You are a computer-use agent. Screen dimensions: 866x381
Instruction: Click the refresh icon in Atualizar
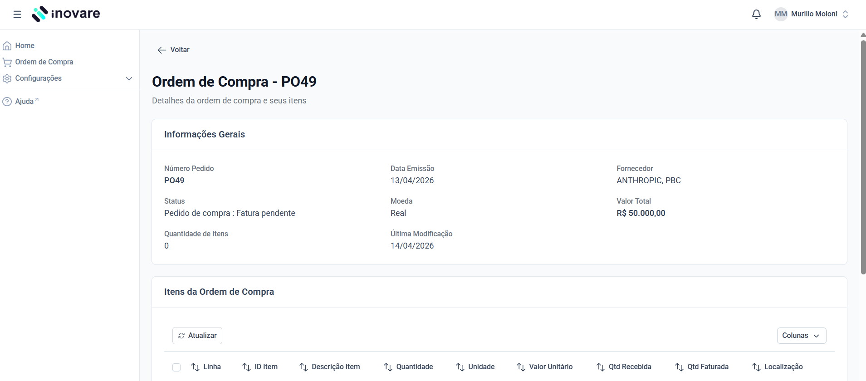(x=181, y=336)
